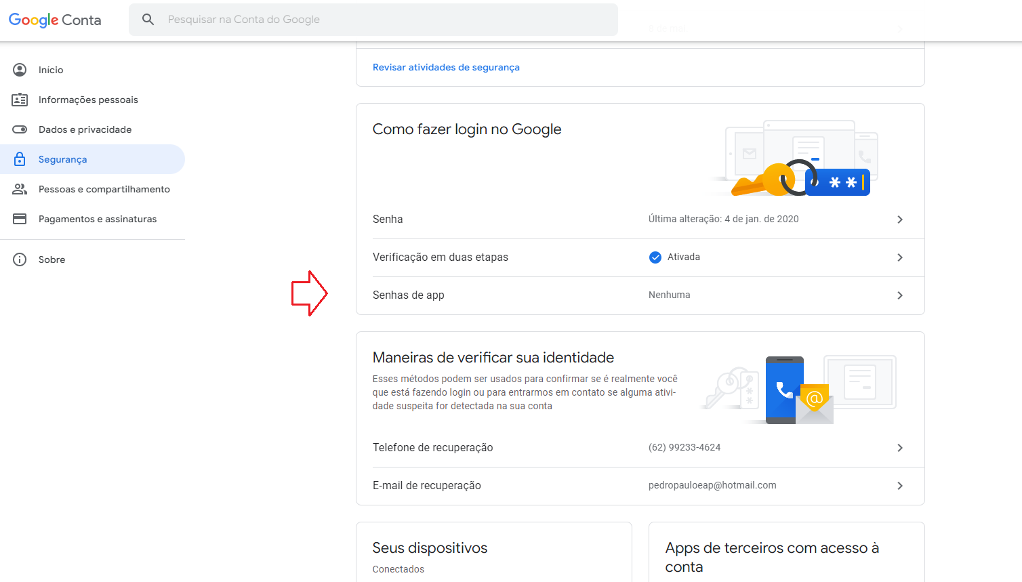Click 'Apps de terceiros com acesso à conta'
The width and height of the screenshot is (1022, 582).
point(772,558)
